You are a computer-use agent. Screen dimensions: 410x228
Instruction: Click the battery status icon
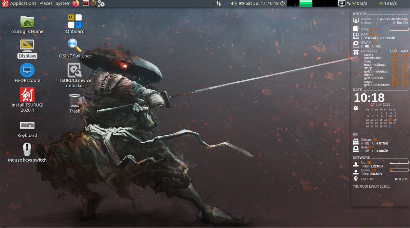click(242, 3)
